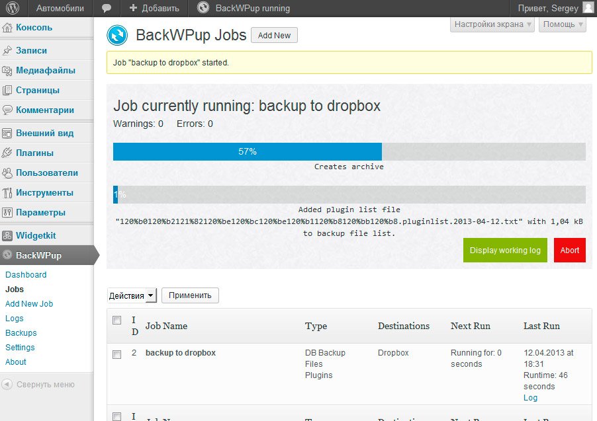Viewport: 597px width, 421px height.
Task: Click the Widgetkit icon in sidebar
Action: pos(7,236)
